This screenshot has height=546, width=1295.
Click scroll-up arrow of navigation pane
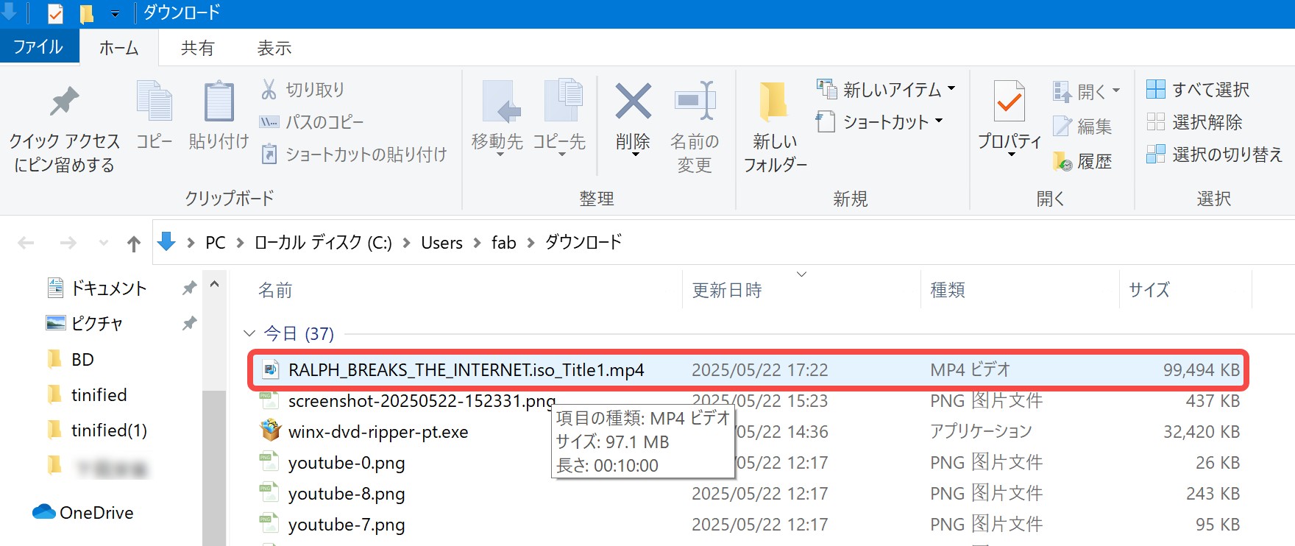214,284
